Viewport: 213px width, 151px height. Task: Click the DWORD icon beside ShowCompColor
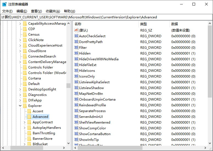click(x=76, y=128)
